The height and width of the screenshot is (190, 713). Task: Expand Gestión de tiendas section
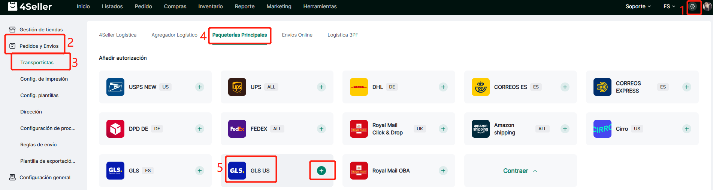(x=41, y=29)
